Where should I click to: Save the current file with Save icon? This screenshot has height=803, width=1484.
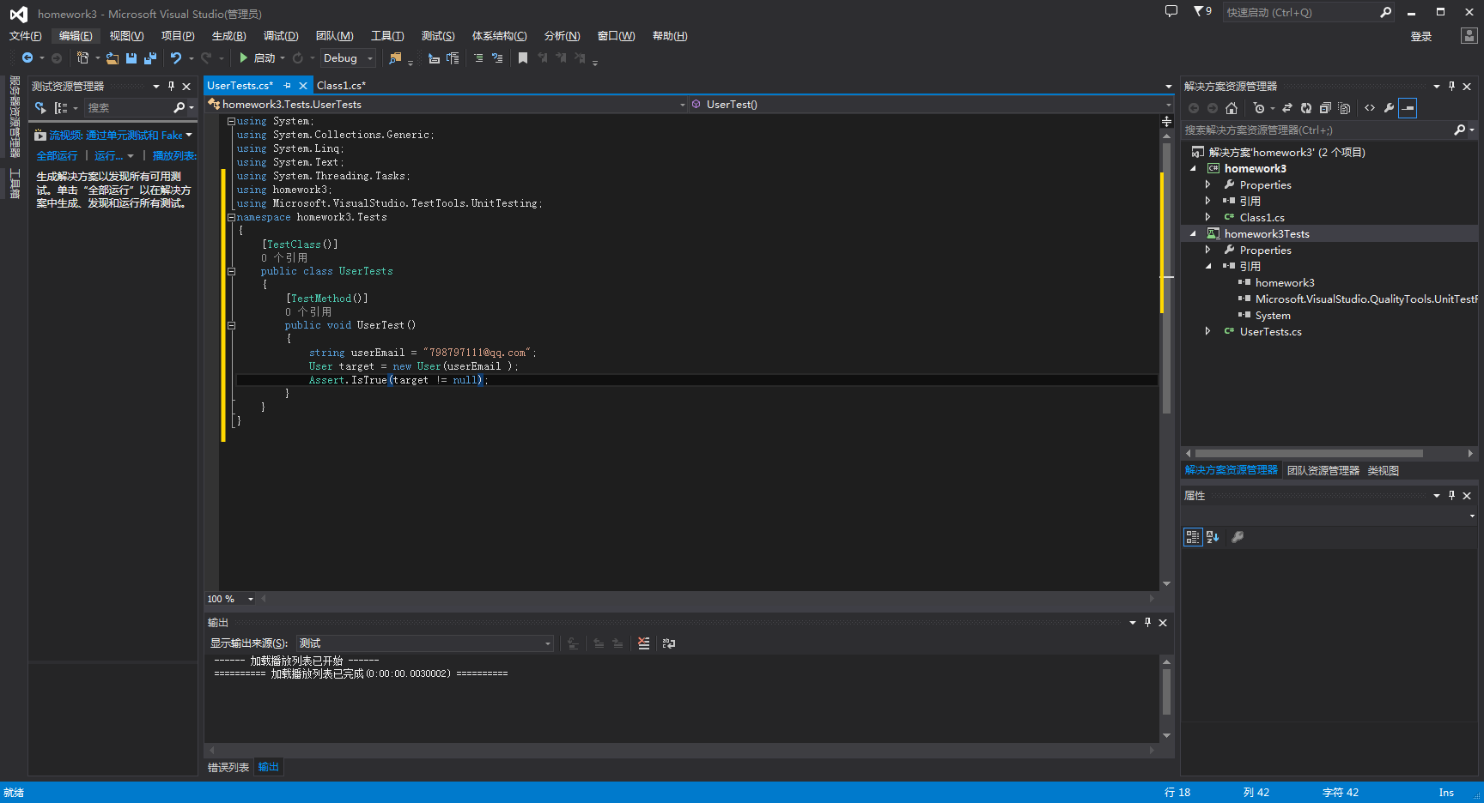pos(131,58)
